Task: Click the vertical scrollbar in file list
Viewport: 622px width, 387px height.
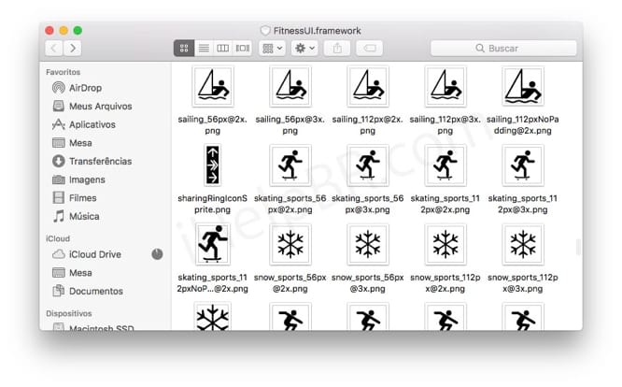Action: (577, 247)
